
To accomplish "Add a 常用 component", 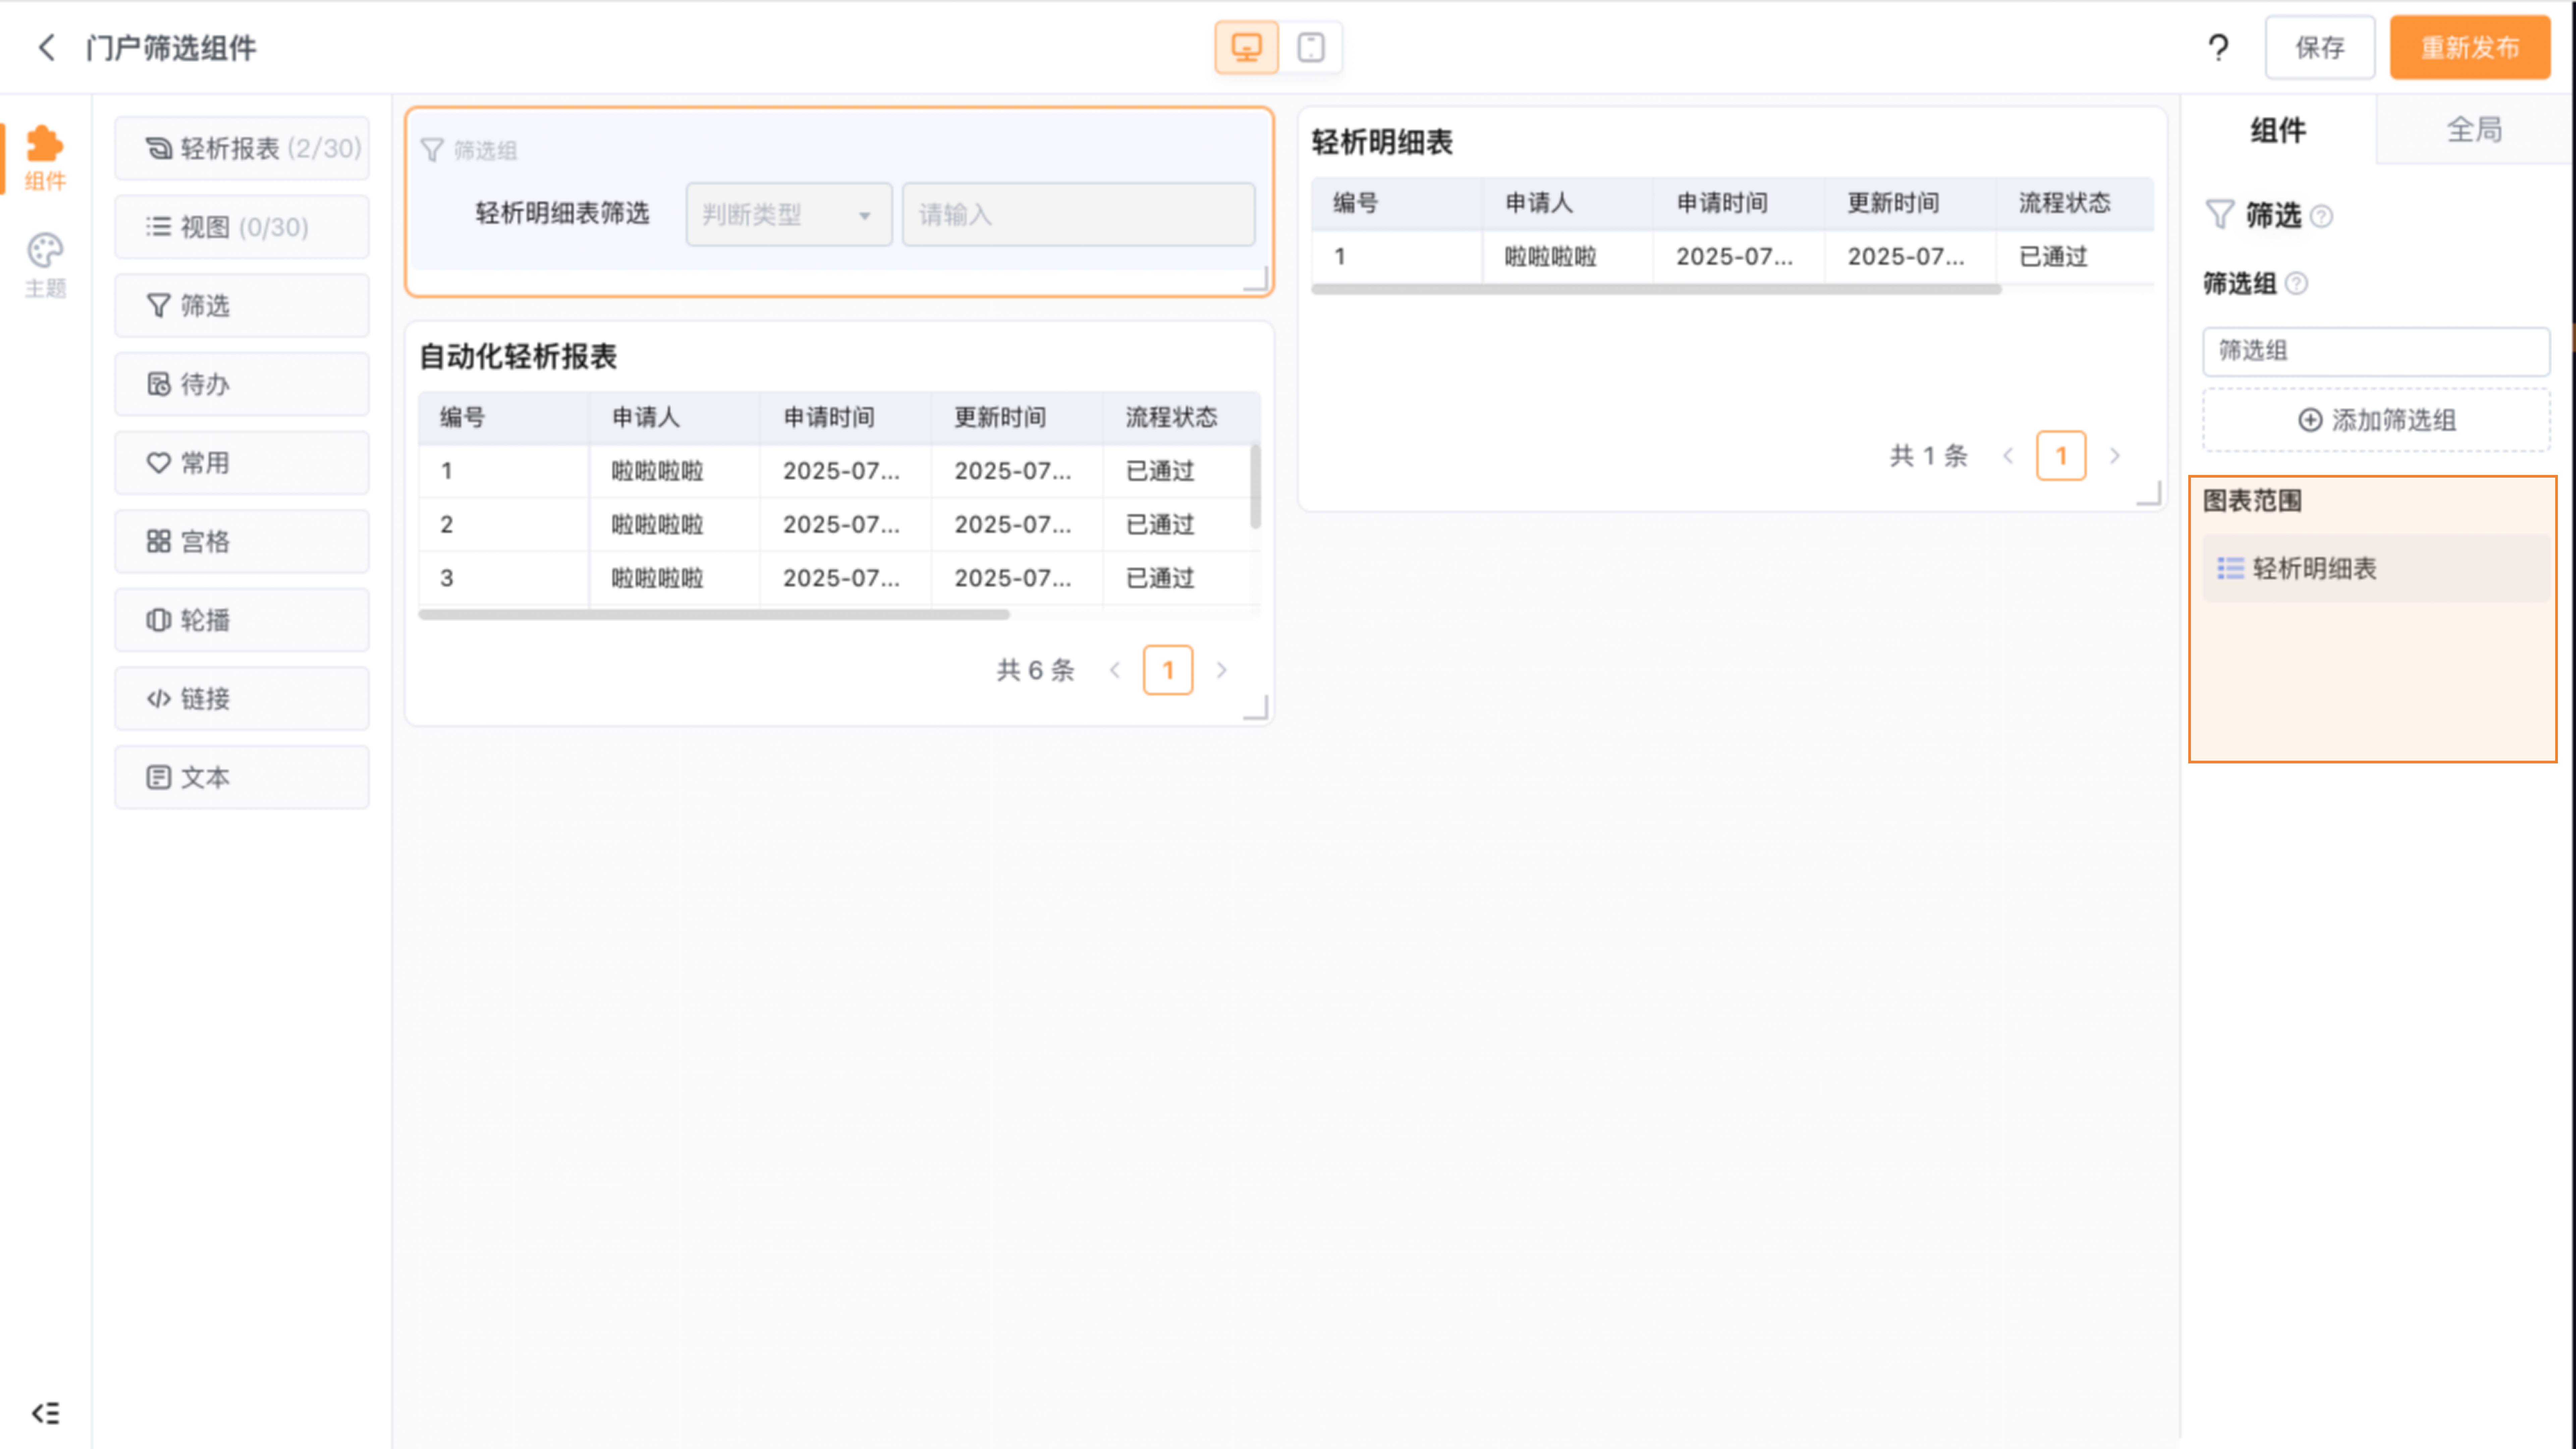I will pyautogui.click(x=242, y=463).
